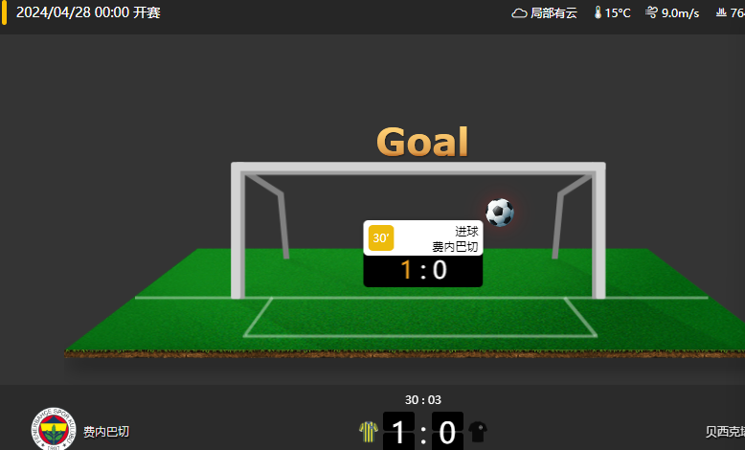Click the humidity icon at top right
The width and height of the screenshot is (745, 450).
pos(721,12)
